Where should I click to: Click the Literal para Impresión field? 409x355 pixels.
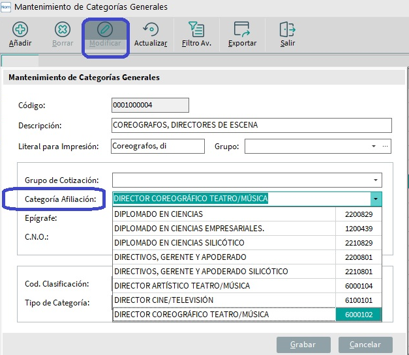[158, 147]
